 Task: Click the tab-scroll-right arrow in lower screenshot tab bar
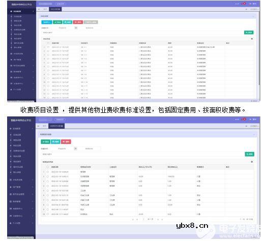tap(246, 126)
